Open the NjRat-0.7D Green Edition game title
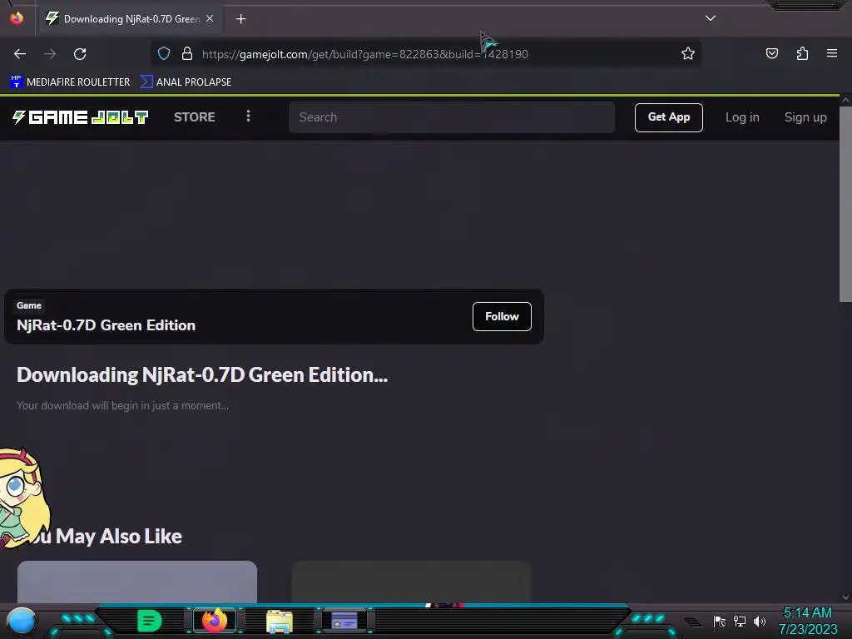The width and height of the screenshot is (852, 639). point(106,325)
